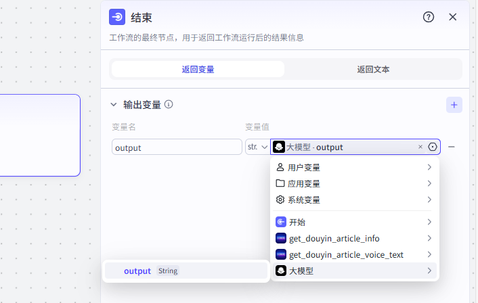Click the 开始 node icon

click(281, 222)
